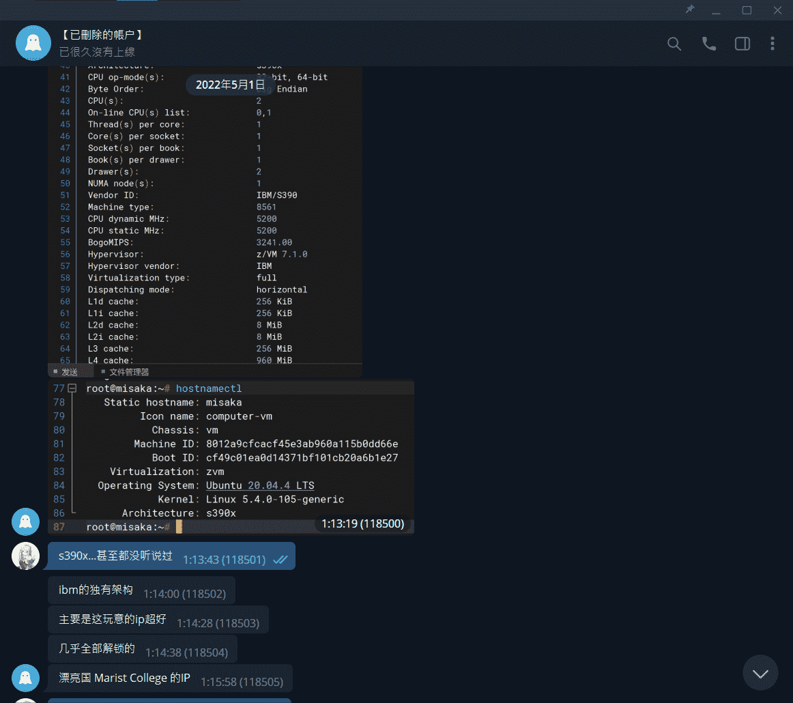Click the ghost avatar in chat header
Viewport: 793px width, 703px height.
33,43
